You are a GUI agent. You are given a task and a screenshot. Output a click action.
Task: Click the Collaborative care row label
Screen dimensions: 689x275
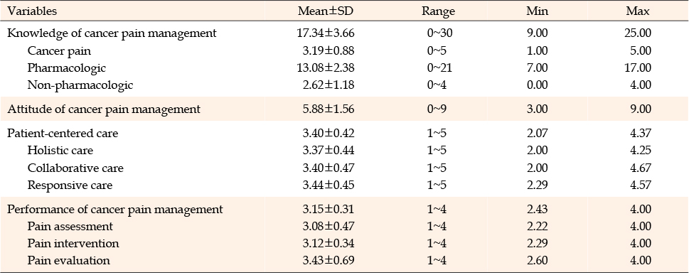tap(75, 168)
